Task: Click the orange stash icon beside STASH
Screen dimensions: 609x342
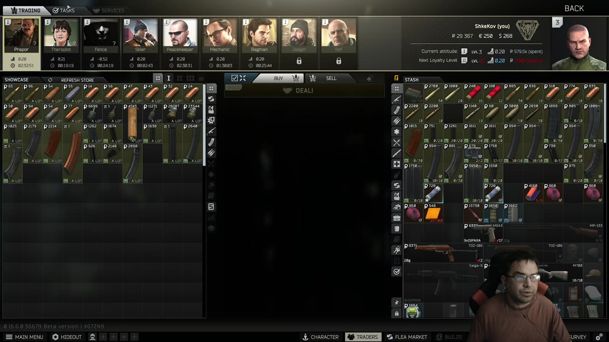Action: coord(396,78)
